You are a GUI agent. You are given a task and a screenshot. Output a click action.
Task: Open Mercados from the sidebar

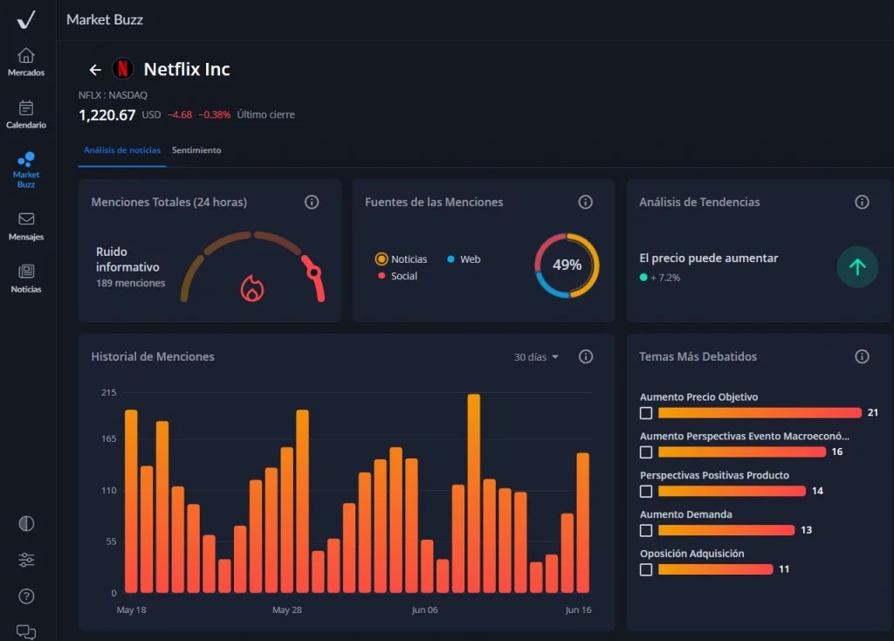26,62
